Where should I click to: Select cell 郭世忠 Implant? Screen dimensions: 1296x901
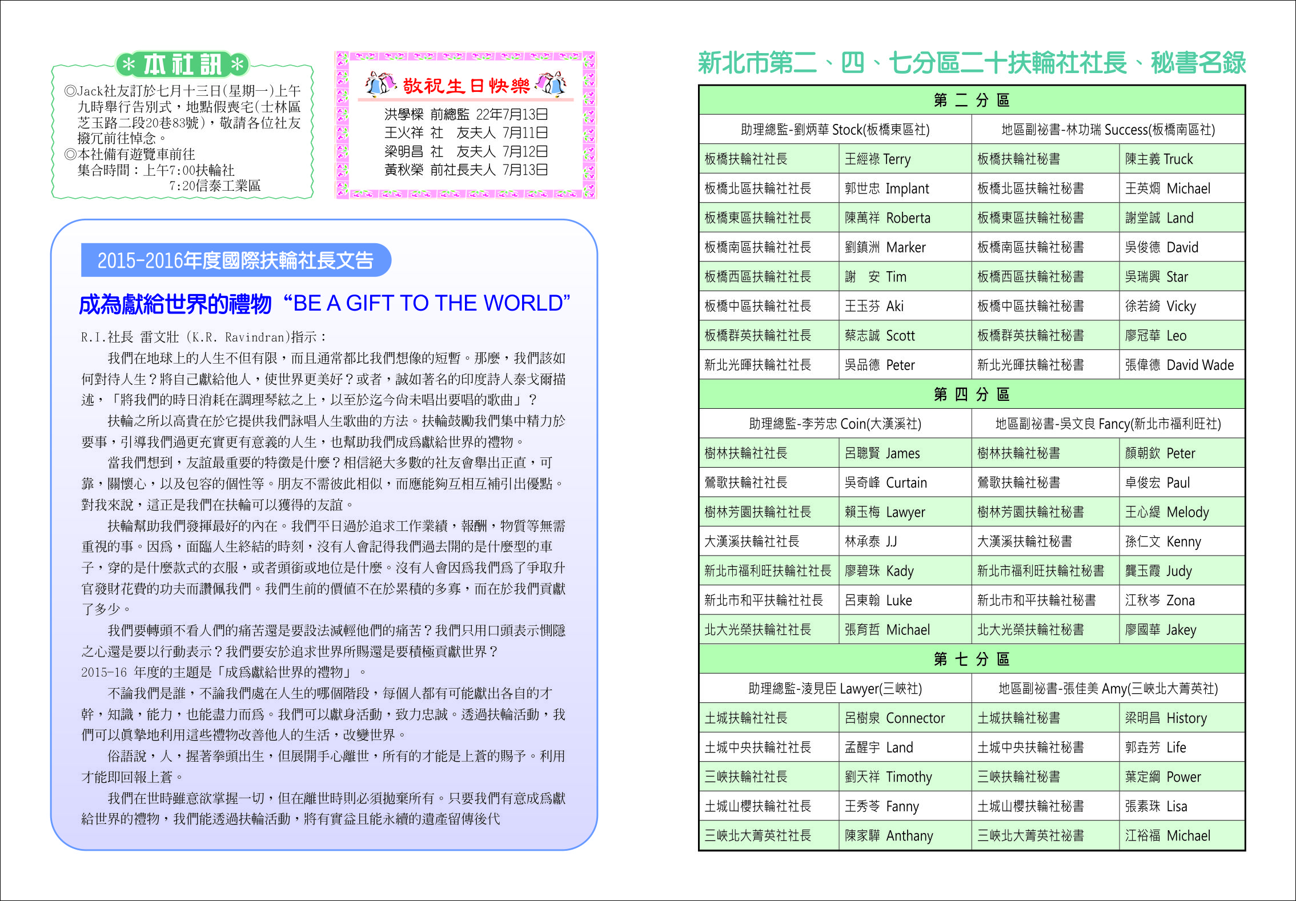pyautogui.click(x=905, y=188)
